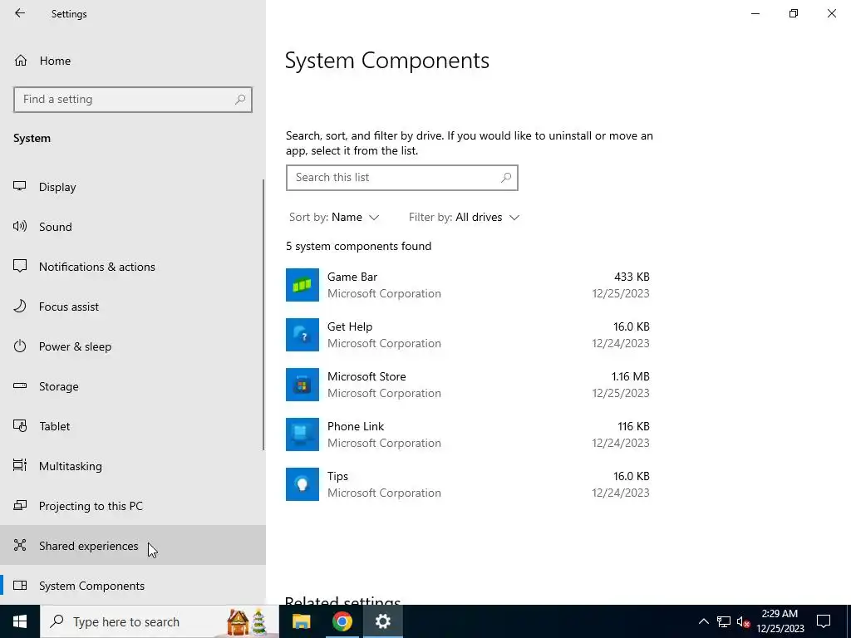
Task: Click Game Bar's 12/25/2023 install date
Action: tap(621, 293)
